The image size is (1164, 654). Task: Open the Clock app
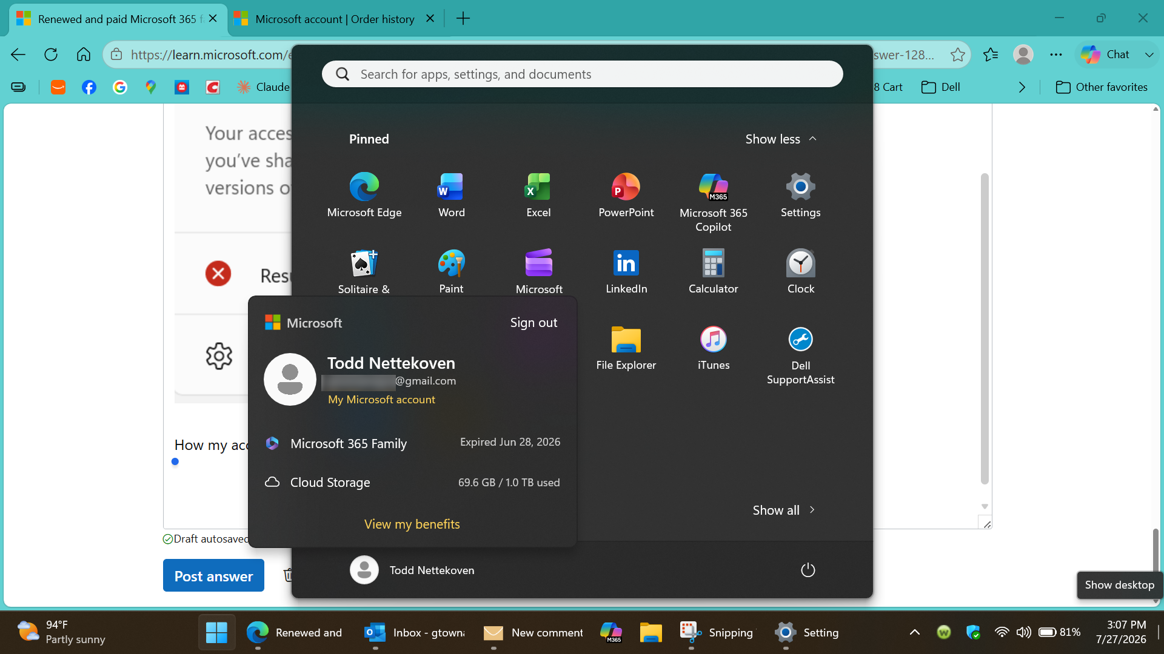[x=800, y=271]
